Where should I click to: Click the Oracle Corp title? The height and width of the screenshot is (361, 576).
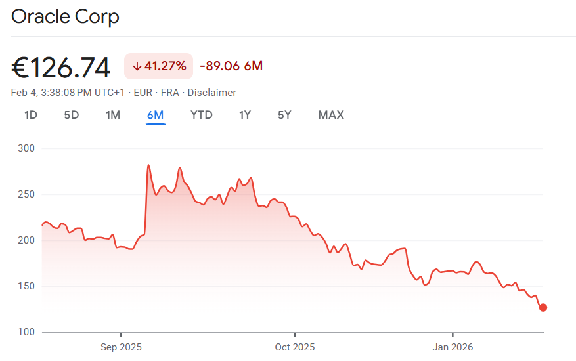point(66,16)
